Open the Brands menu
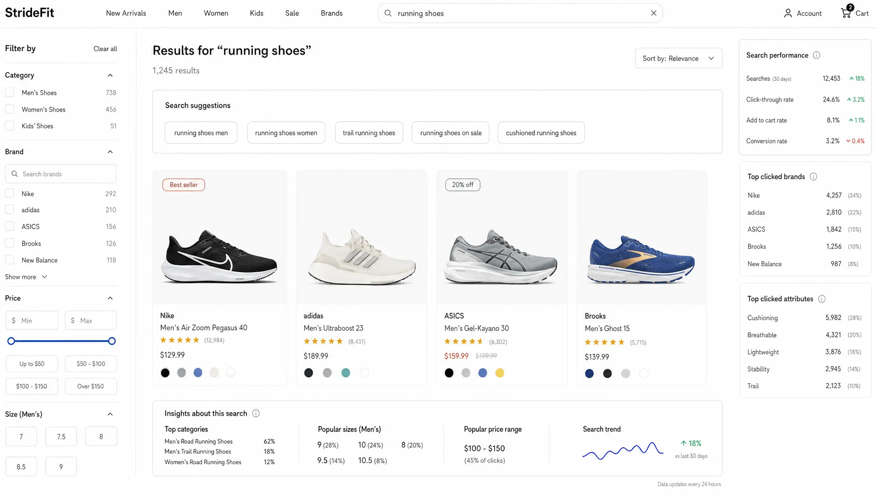This screenshot has height=496, width=876. [x=332, y=13]
